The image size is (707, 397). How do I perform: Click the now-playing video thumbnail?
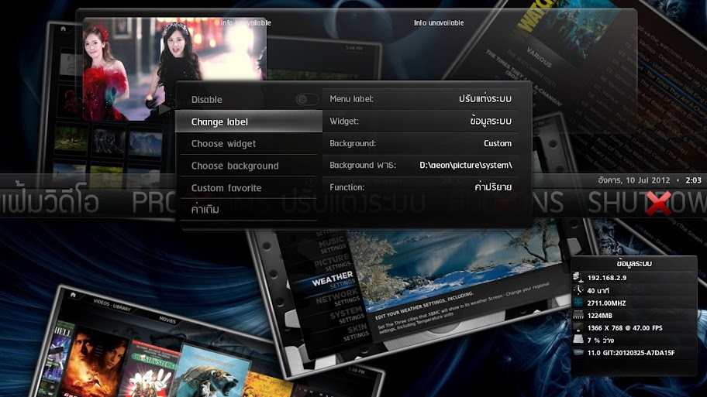[x=174, y=69]
